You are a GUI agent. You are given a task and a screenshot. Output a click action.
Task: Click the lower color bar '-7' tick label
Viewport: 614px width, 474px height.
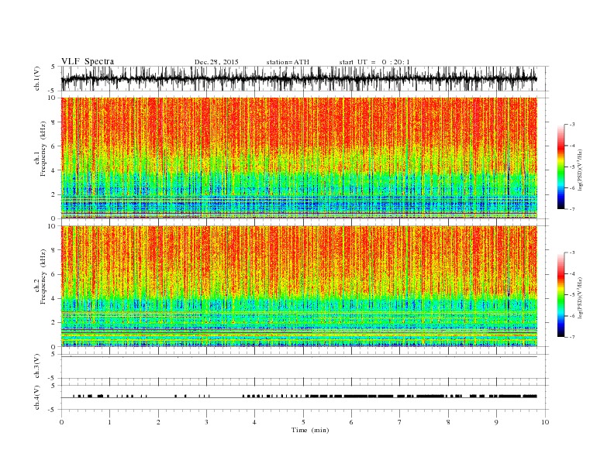pos(572,337)
